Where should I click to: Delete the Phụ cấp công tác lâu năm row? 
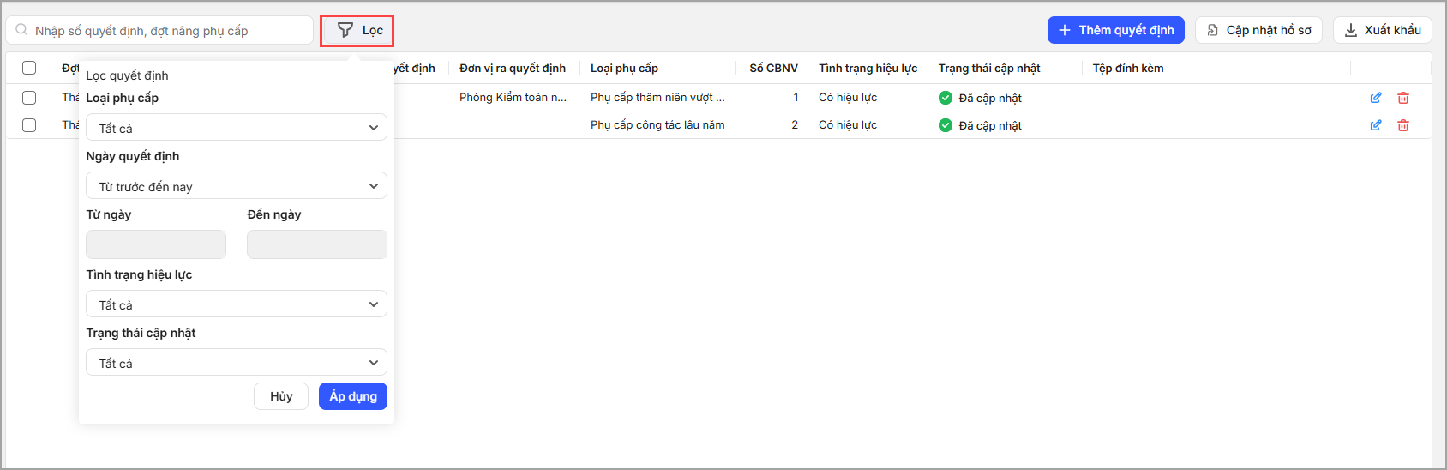pos(1403,125)
